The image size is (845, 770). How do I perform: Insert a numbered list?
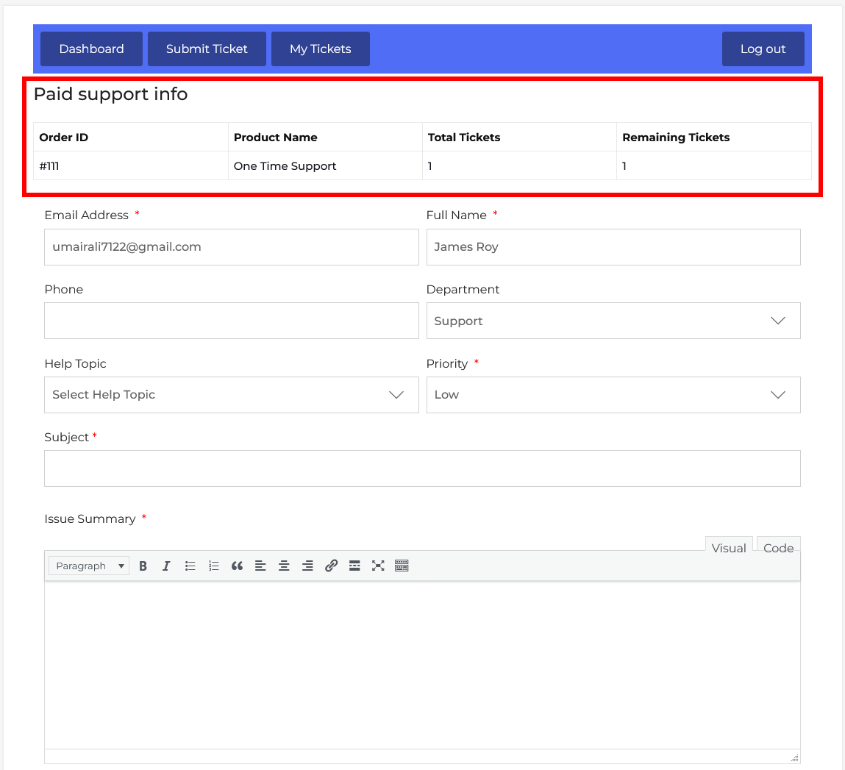(213, 566)
